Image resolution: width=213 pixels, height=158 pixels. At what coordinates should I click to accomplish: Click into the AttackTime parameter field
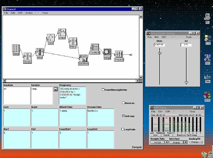[72, 117]
